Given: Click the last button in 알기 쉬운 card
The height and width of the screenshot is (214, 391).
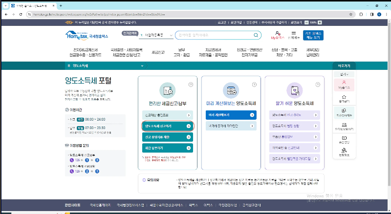Looking at the screenshot, I should click(295, 159).
